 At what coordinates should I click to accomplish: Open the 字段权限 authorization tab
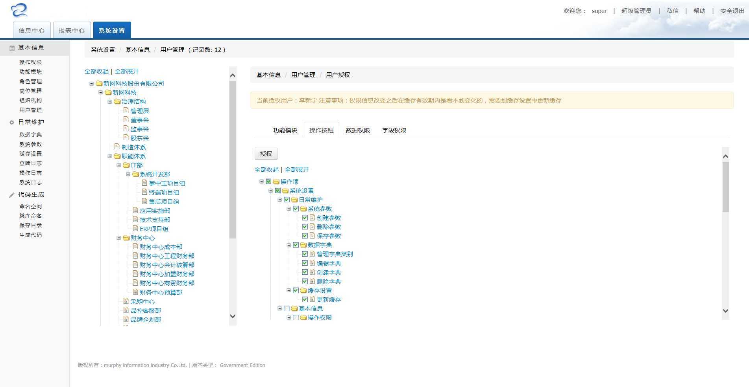tap(394, 130)
